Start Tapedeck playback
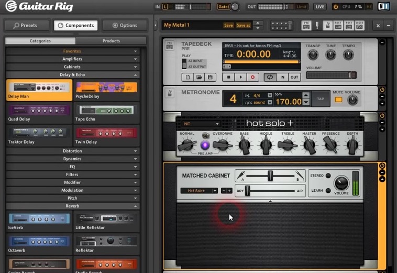 point(240,77)
